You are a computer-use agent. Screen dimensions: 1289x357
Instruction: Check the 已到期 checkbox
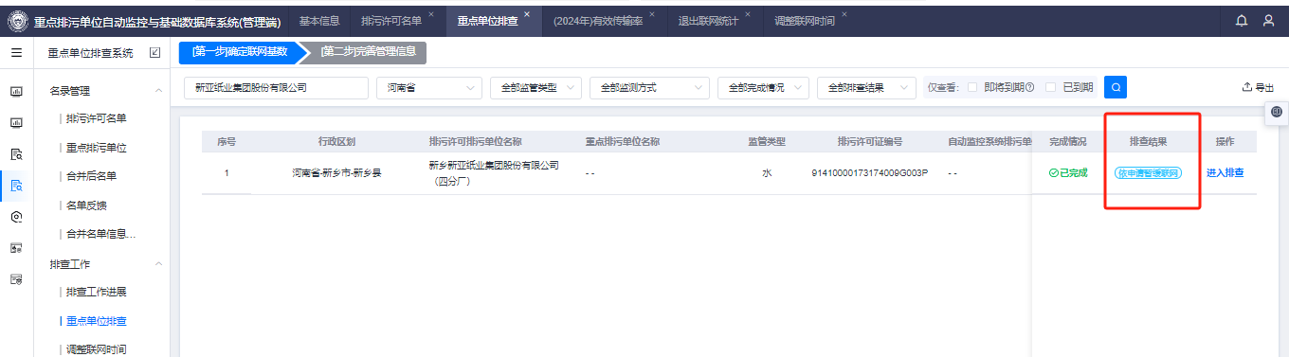[1050, 87]
